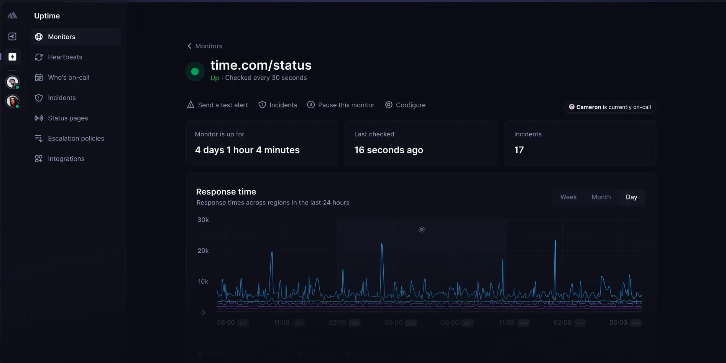Open Escalation policies via its list icon
Image resolution: width=726 pixels, height=363 pixels.
click(x=39, y=138)
